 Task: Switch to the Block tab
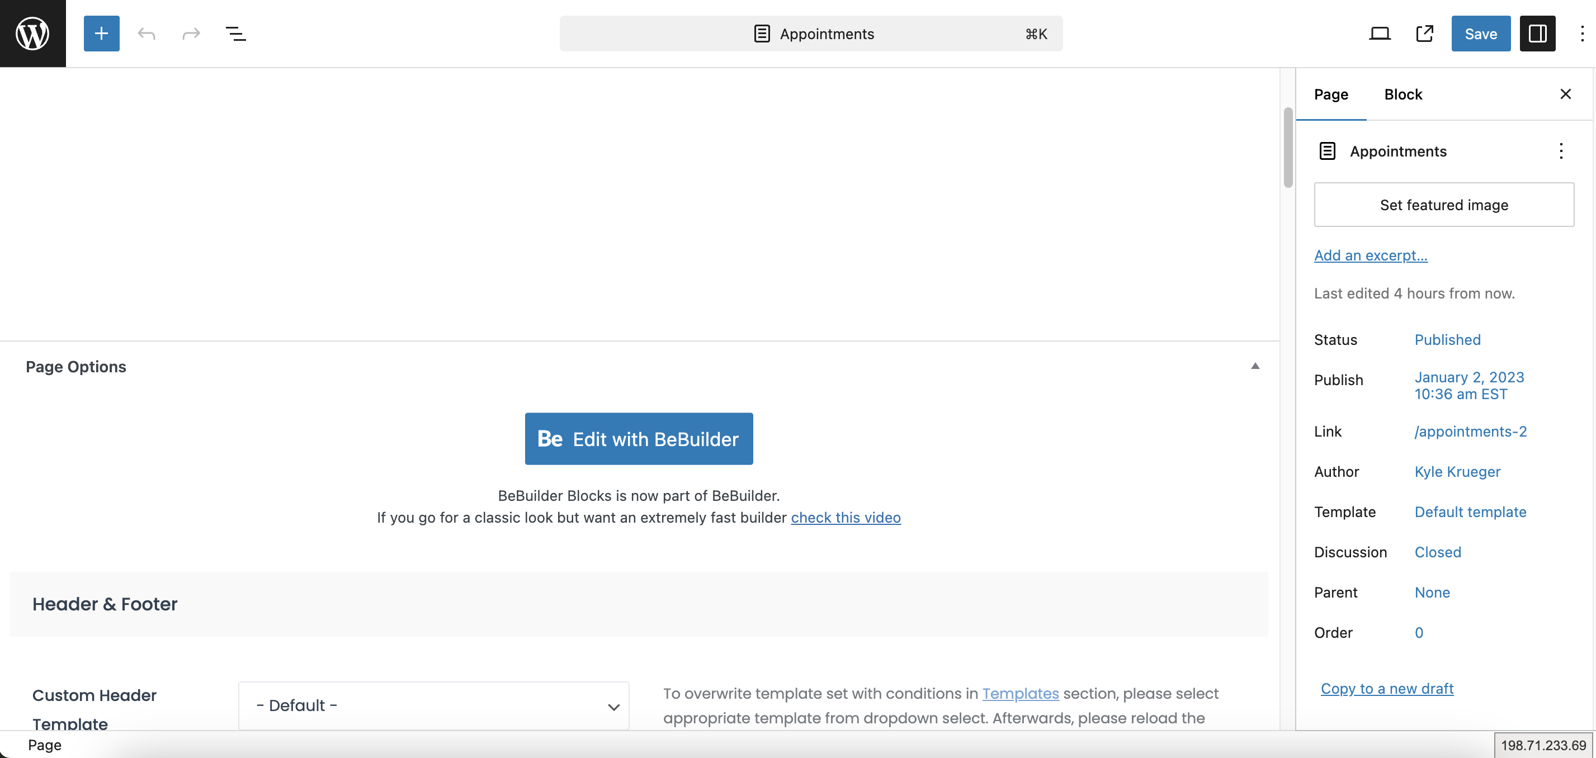[x=1403, y=93]
